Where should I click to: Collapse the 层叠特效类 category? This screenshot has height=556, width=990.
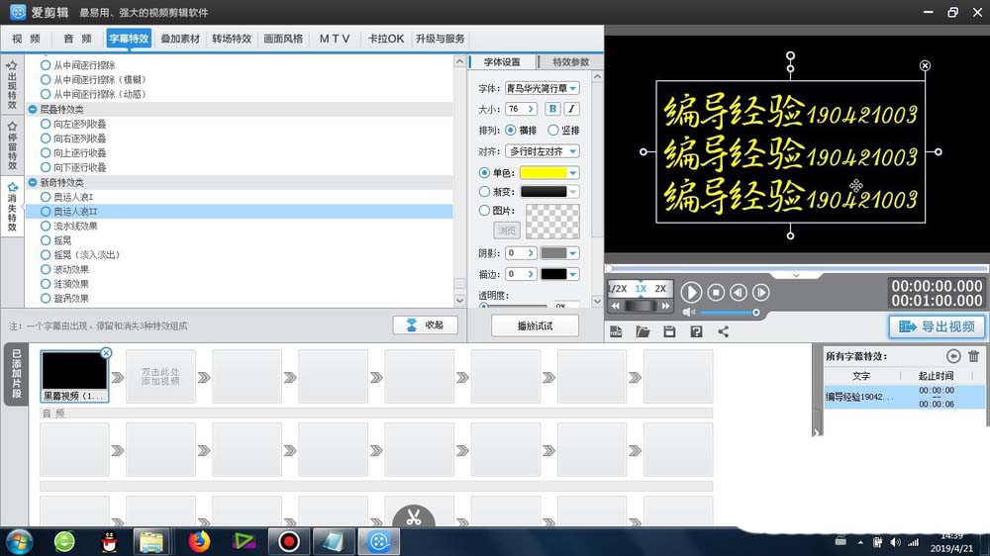pyautogui.click(x=33, y=109)
